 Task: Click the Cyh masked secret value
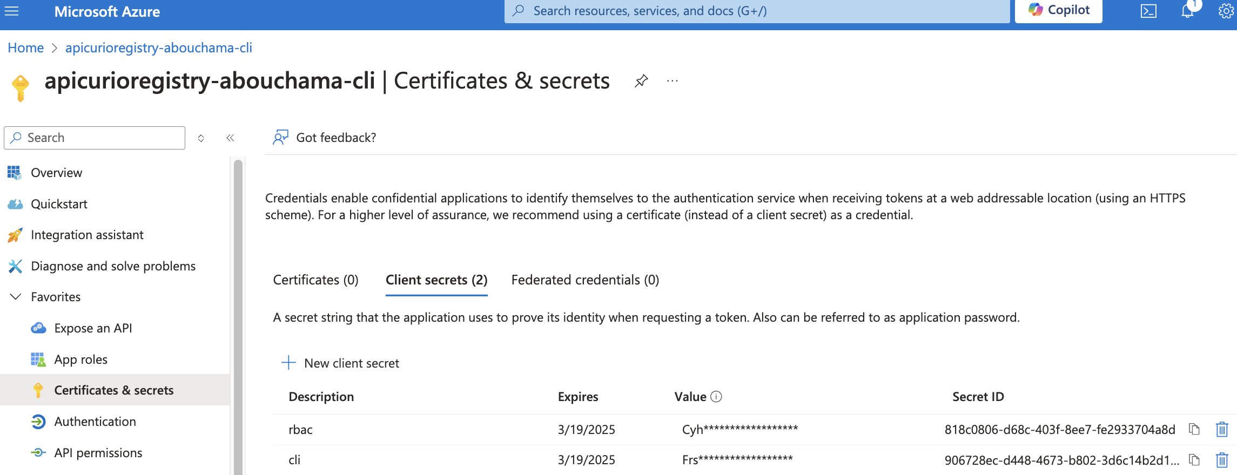coord(740,430)
